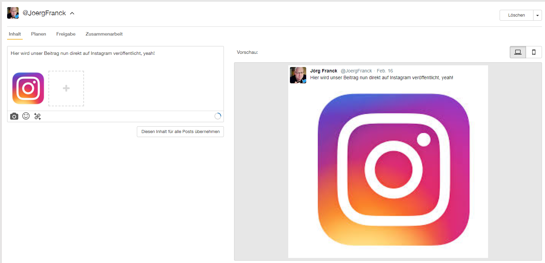This screenshot has width=545, height=263.
Task: Switch to the Freigabe tab
Action: coord(66,34)
